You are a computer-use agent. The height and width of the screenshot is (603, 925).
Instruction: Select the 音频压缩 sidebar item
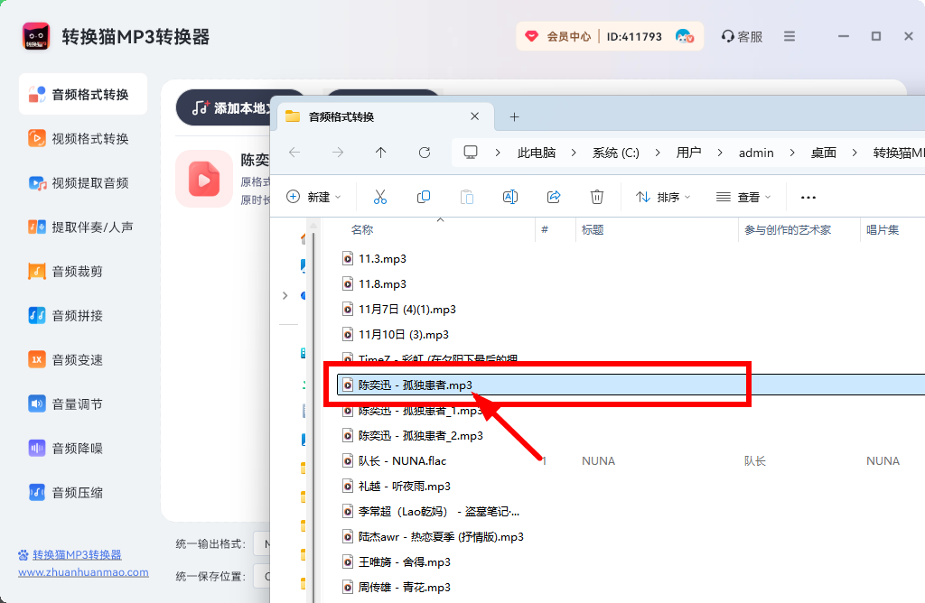click(x=77, y=493)
